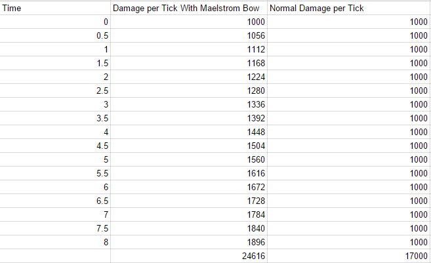Select the Time cell with value 0.5
431x263 pixels.
point(55,35)
